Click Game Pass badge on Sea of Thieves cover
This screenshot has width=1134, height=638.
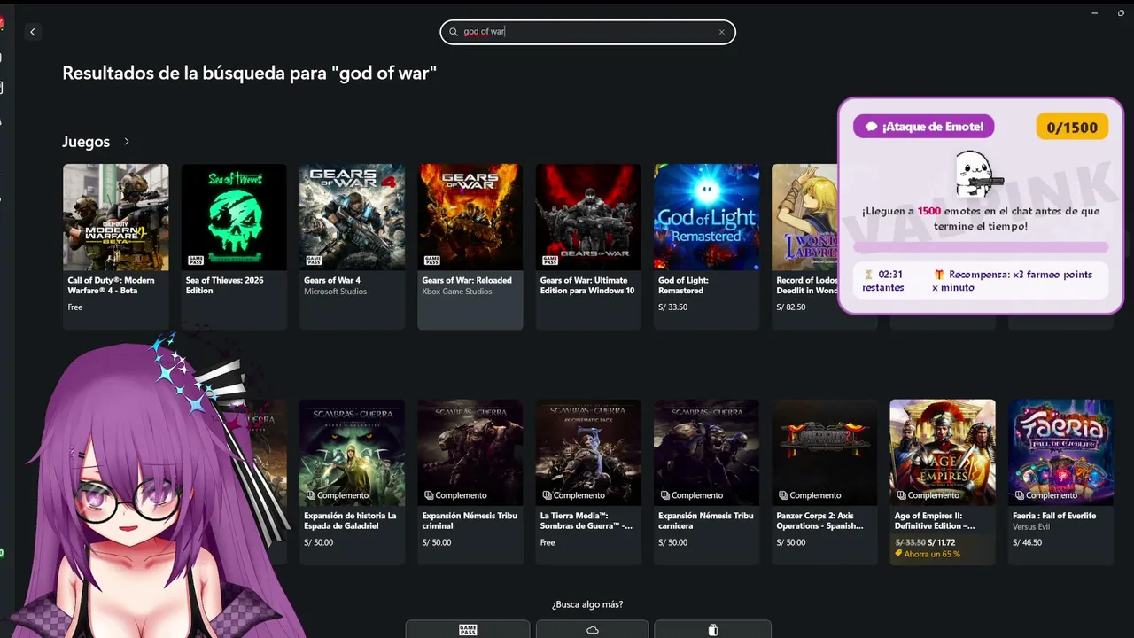click(x=196, y=261)
